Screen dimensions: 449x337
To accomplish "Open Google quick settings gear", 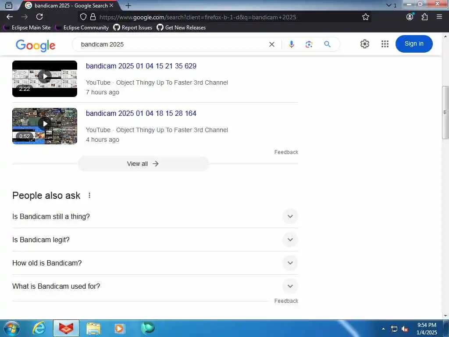I will click(364, 44).
